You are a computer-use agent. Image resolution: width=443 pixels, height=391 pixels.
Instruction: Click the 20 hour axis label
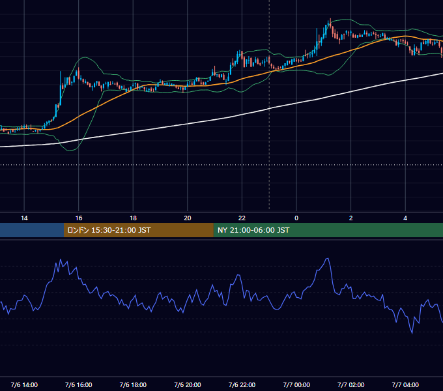(x=188, y=218)
